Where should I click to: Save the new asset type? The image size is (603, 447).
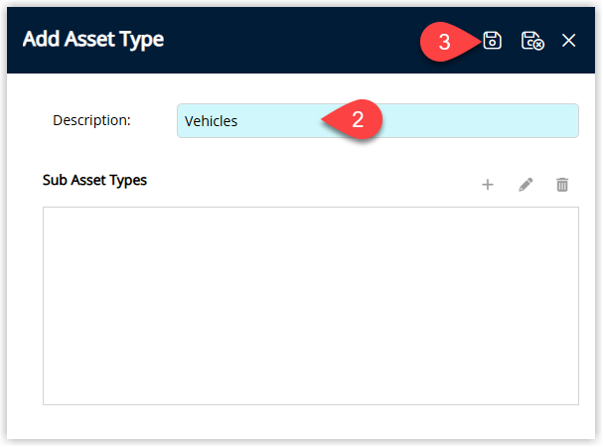pos(492,41)
